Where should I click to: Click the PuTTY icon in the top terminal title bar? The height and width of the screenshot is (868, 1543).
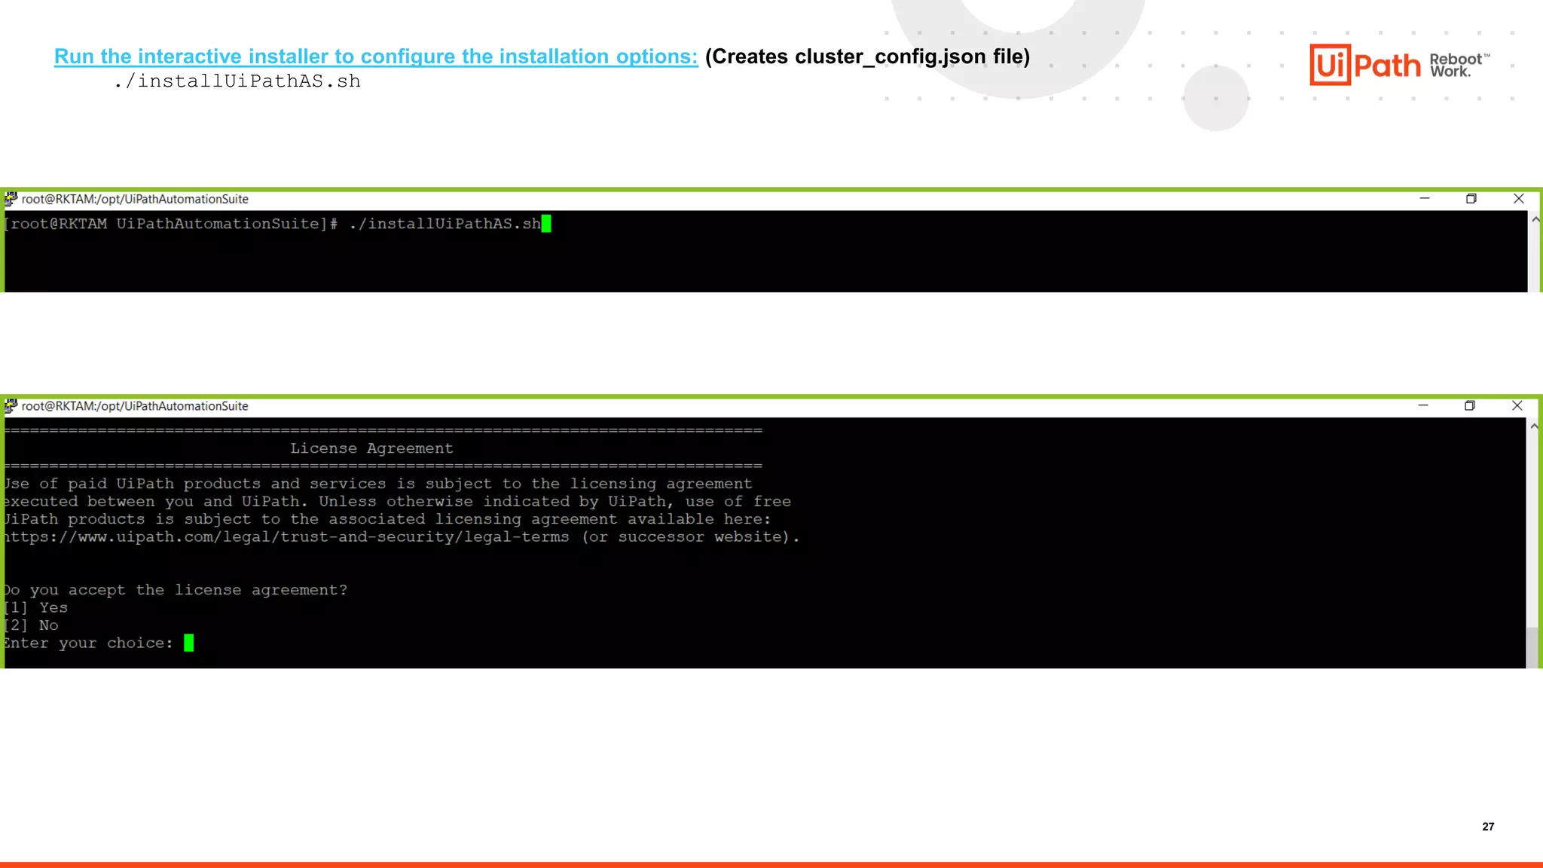(11, 199)
